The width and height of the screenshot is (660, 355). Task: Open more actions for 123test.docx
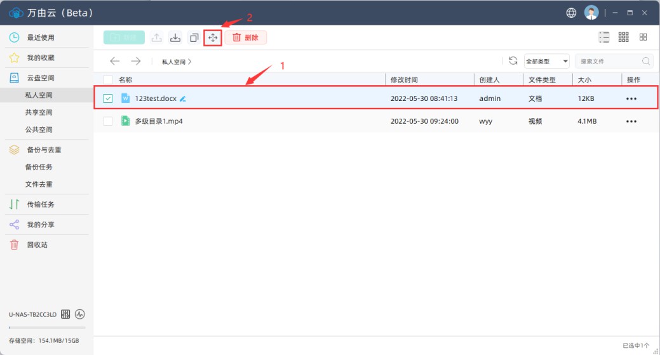631,99
